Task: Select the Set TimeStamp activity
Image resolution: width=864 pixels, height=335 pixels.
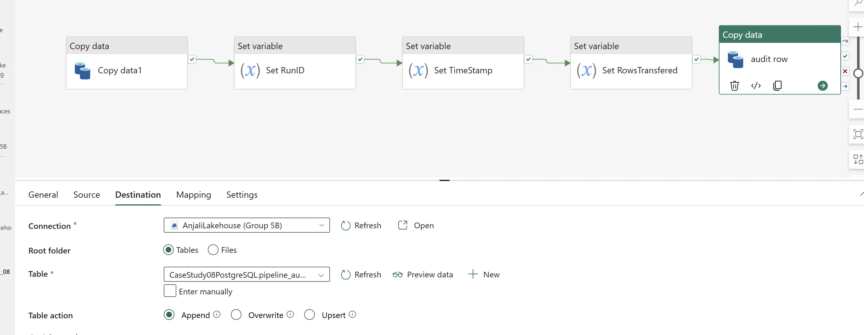Action: point(463,63)
